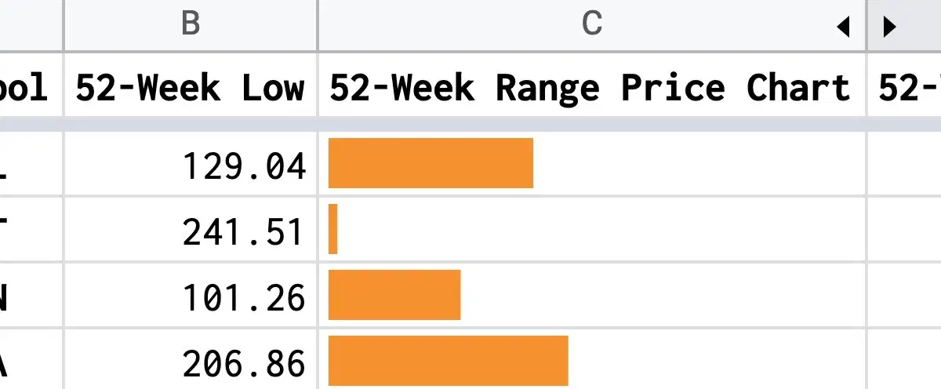The height and width of the screenshot is (389, 941).
Task: Click the empty cell right of 129.04 bar row
Action: coord(904,164)
